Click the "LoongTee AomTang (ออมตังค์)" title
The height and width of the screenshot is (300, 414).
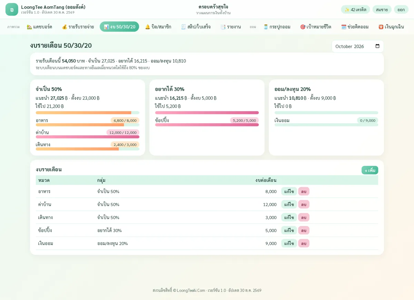(x=53, y=7)
